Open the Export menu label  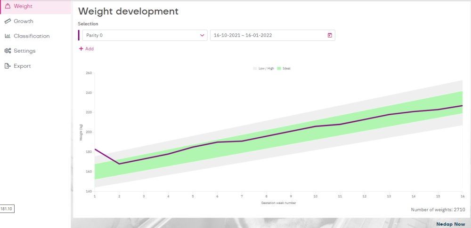tap(22, 66)
